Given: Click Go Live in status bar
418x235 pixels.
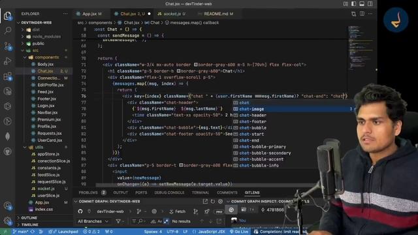Looking at the screenshot, I should pyautogui.click(x=239, y=232).
